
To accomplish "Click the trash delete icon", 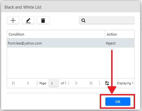I will 43,20.
